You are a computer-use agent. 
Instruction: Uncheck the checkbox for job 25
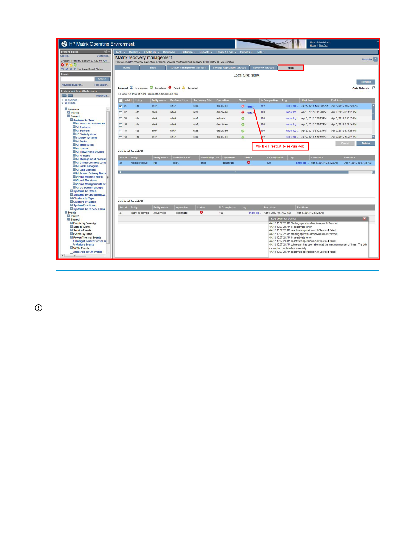(121, 106)
